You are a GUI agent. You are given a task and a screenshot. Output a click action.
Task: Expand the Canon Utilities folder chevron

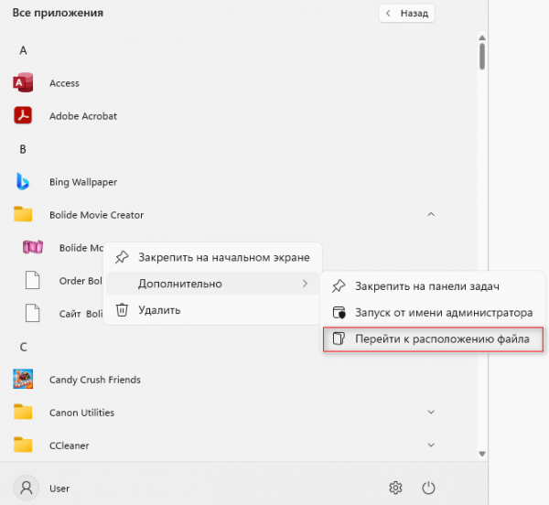click(x=431, y=412)
